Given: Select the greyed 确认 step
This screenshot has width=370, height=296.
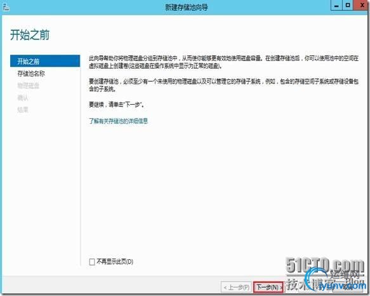Looking at the screenshot, I should click(23, 98).
